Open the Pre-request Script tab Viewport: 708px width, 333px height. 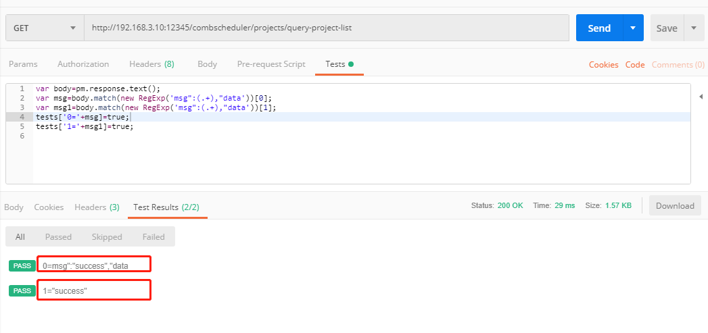click(271, 64)
